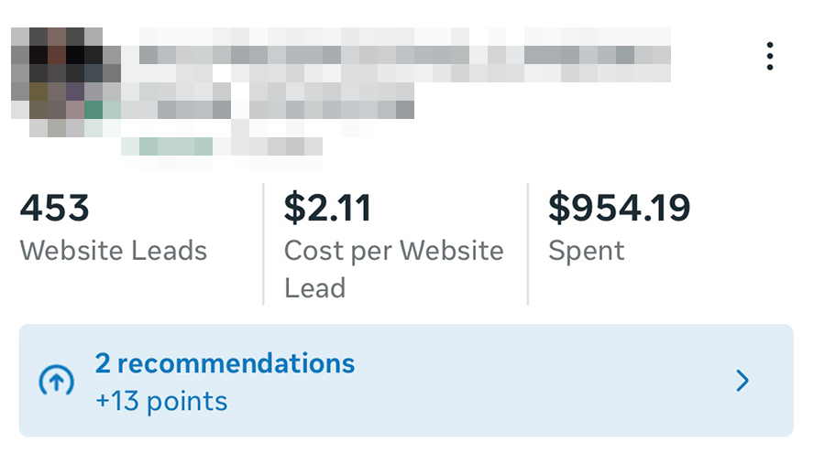Click the +13 points text
Screen dimensions: 814x453
(160, 401)
